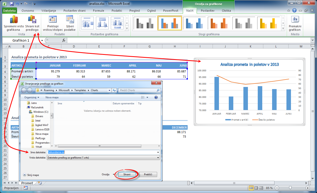Click the Prekliči button in dialog
The height and width of the screenshot is (193, 317).
[x=148, y=174]
